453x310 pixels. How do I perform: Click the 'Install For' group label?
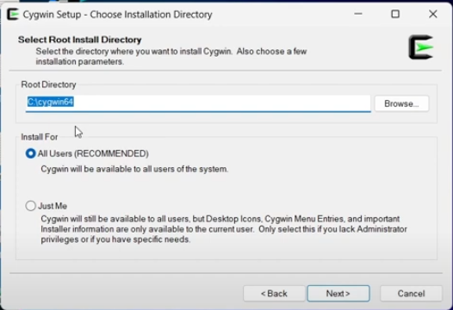(40, 137)
